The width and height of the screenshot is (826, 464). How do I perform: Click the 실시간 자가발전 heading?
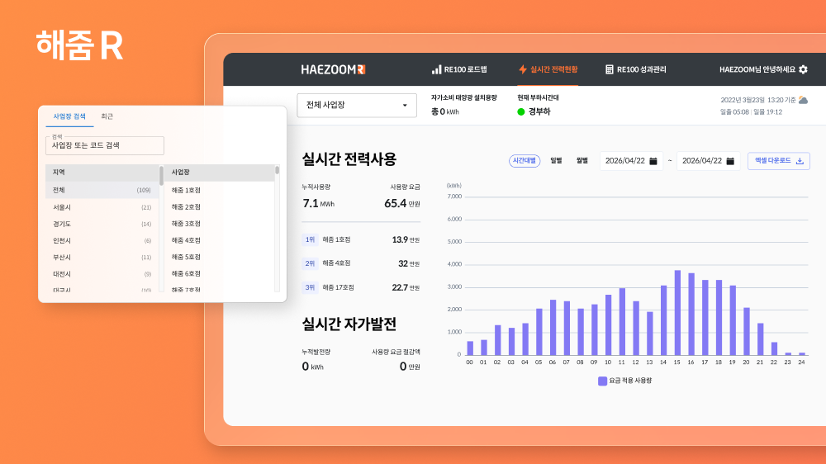click(349, 324)
